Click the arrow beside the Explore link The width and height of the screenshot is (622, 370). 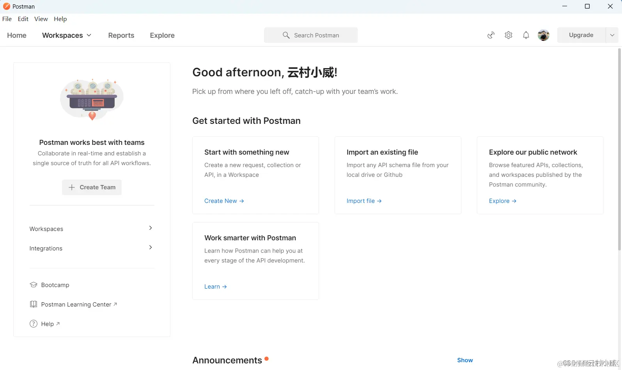514,201
